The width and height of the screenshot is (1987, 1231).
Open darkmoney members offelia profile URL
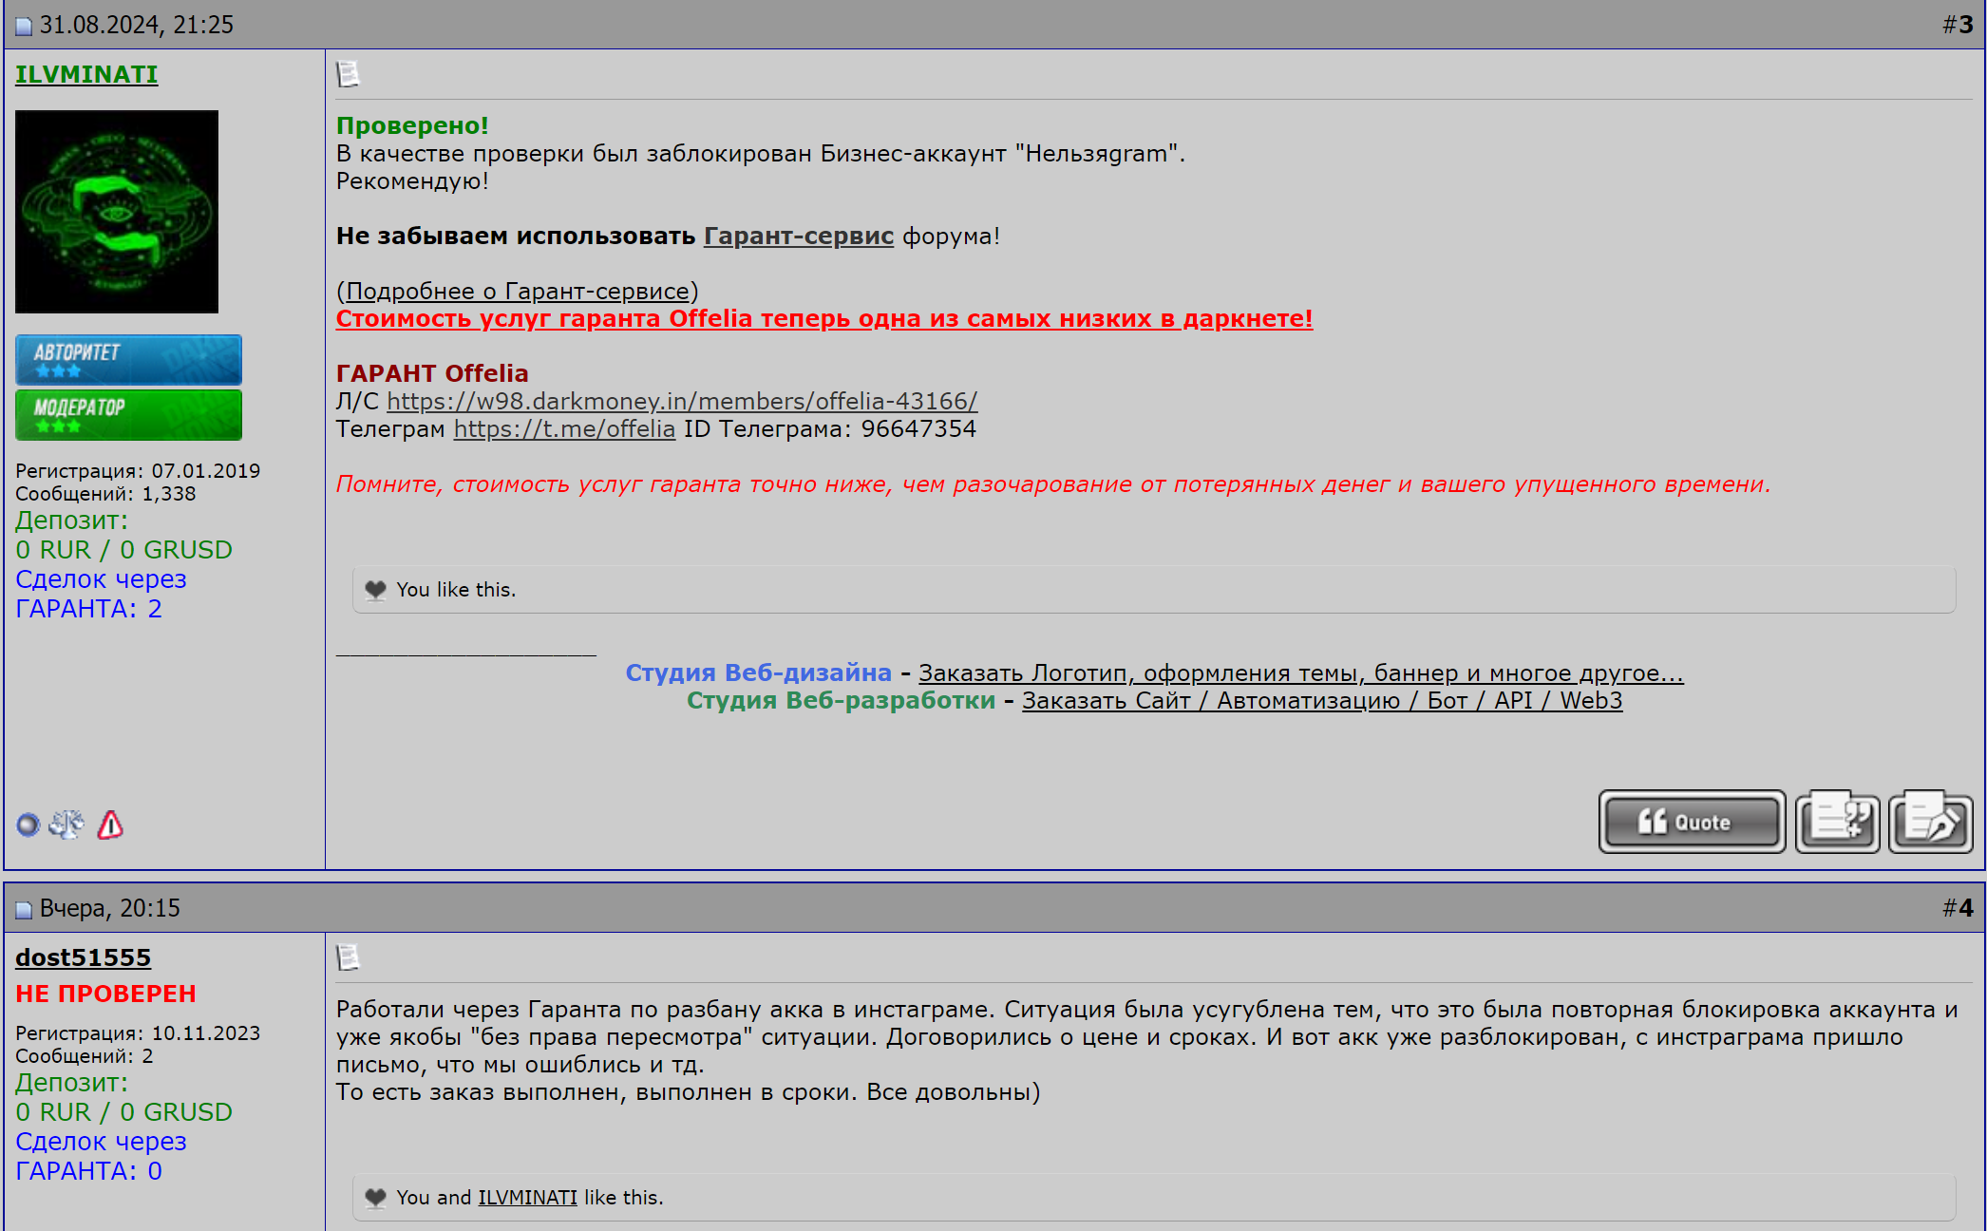point(682,401)
